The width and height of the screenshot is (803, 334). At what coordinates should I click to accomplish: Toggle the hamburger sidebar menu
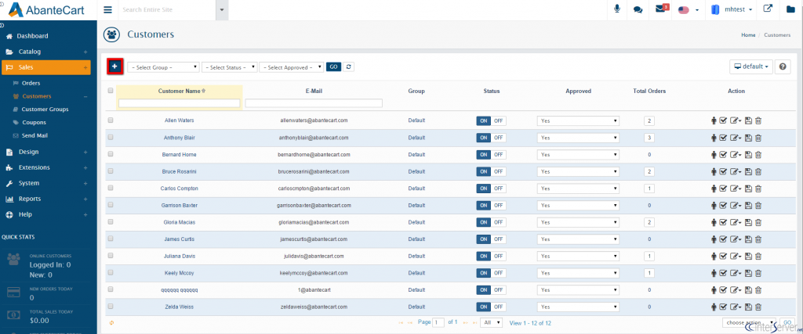pyautogui.click(x=107, y=9)
